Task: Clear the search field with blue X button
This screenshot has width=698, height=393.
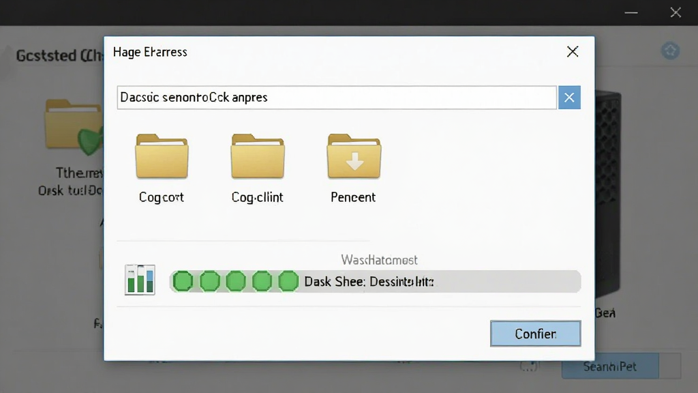Action: tap(569, 98)
